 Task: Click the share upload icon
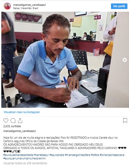[x=20, y=121]
